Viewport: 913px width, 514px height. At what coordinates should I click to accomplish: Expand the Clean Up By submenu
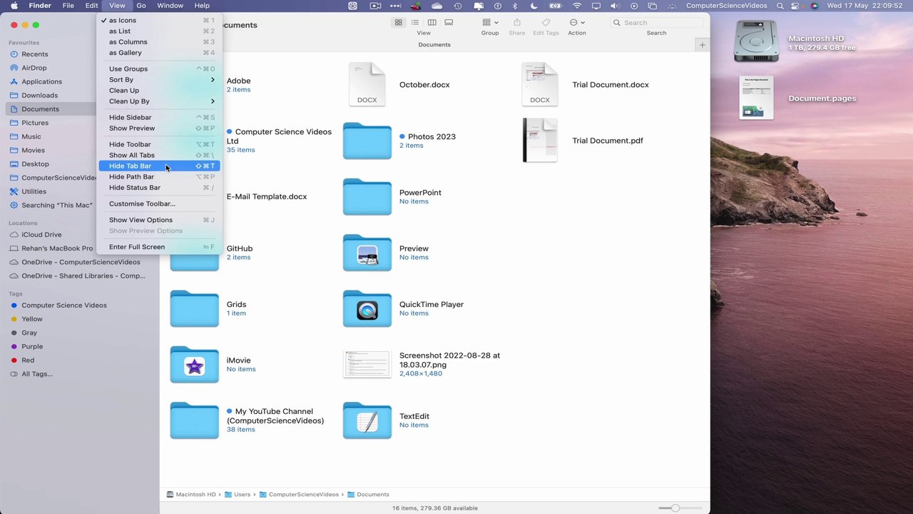click(159, 101)
